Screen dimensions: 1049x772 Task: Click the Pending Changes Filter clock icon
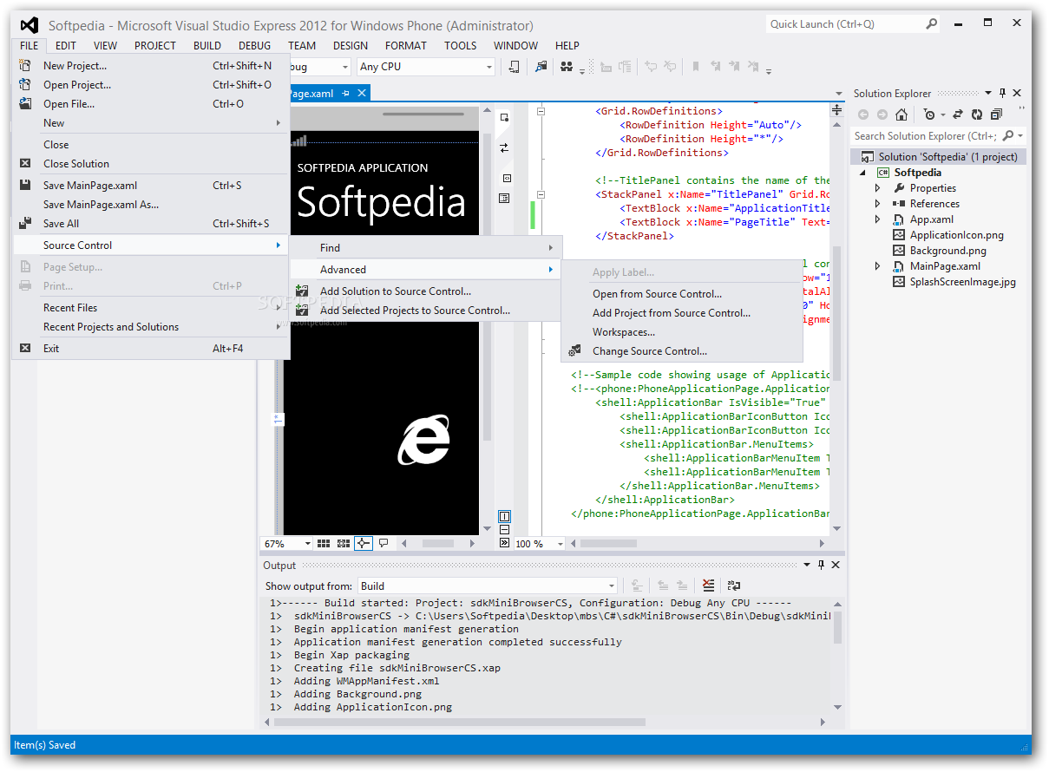(x=931, y=114)
